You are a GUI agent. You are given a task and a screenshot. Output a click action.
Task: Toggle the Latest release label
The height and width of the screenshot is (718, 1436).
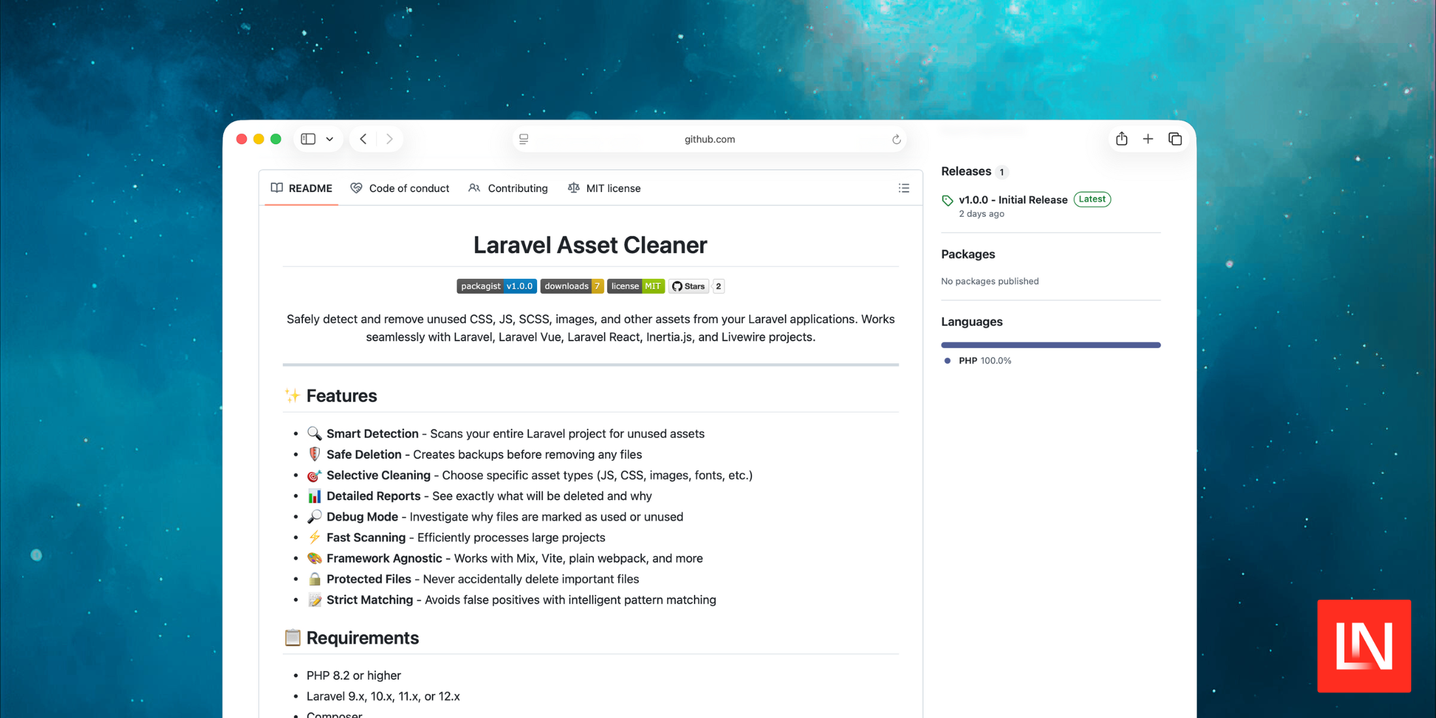pyautogui.click(x=1092, y=199)
